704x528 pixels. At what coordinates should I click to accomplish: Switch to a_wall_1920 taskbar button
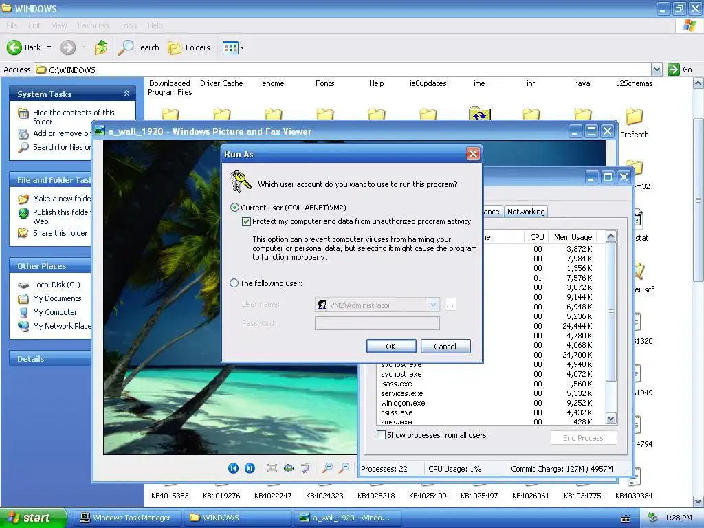click(x=346, y=518)
